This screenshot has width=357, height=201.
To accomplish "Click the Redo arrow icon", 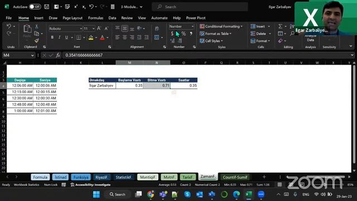I will 9,33.
